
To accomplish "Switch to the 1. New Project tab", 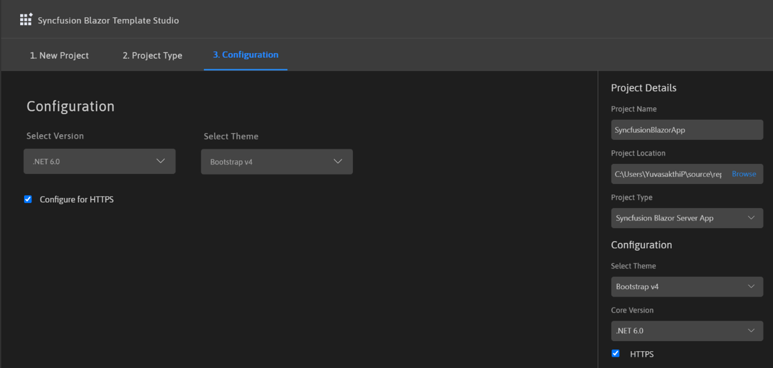I will pos(59,55).
